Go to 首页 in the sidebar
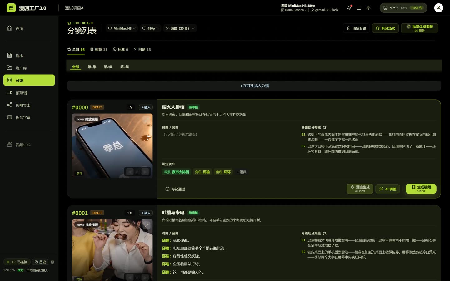The width and height of the screenshot is (450, 281). [x=29, y=28]
